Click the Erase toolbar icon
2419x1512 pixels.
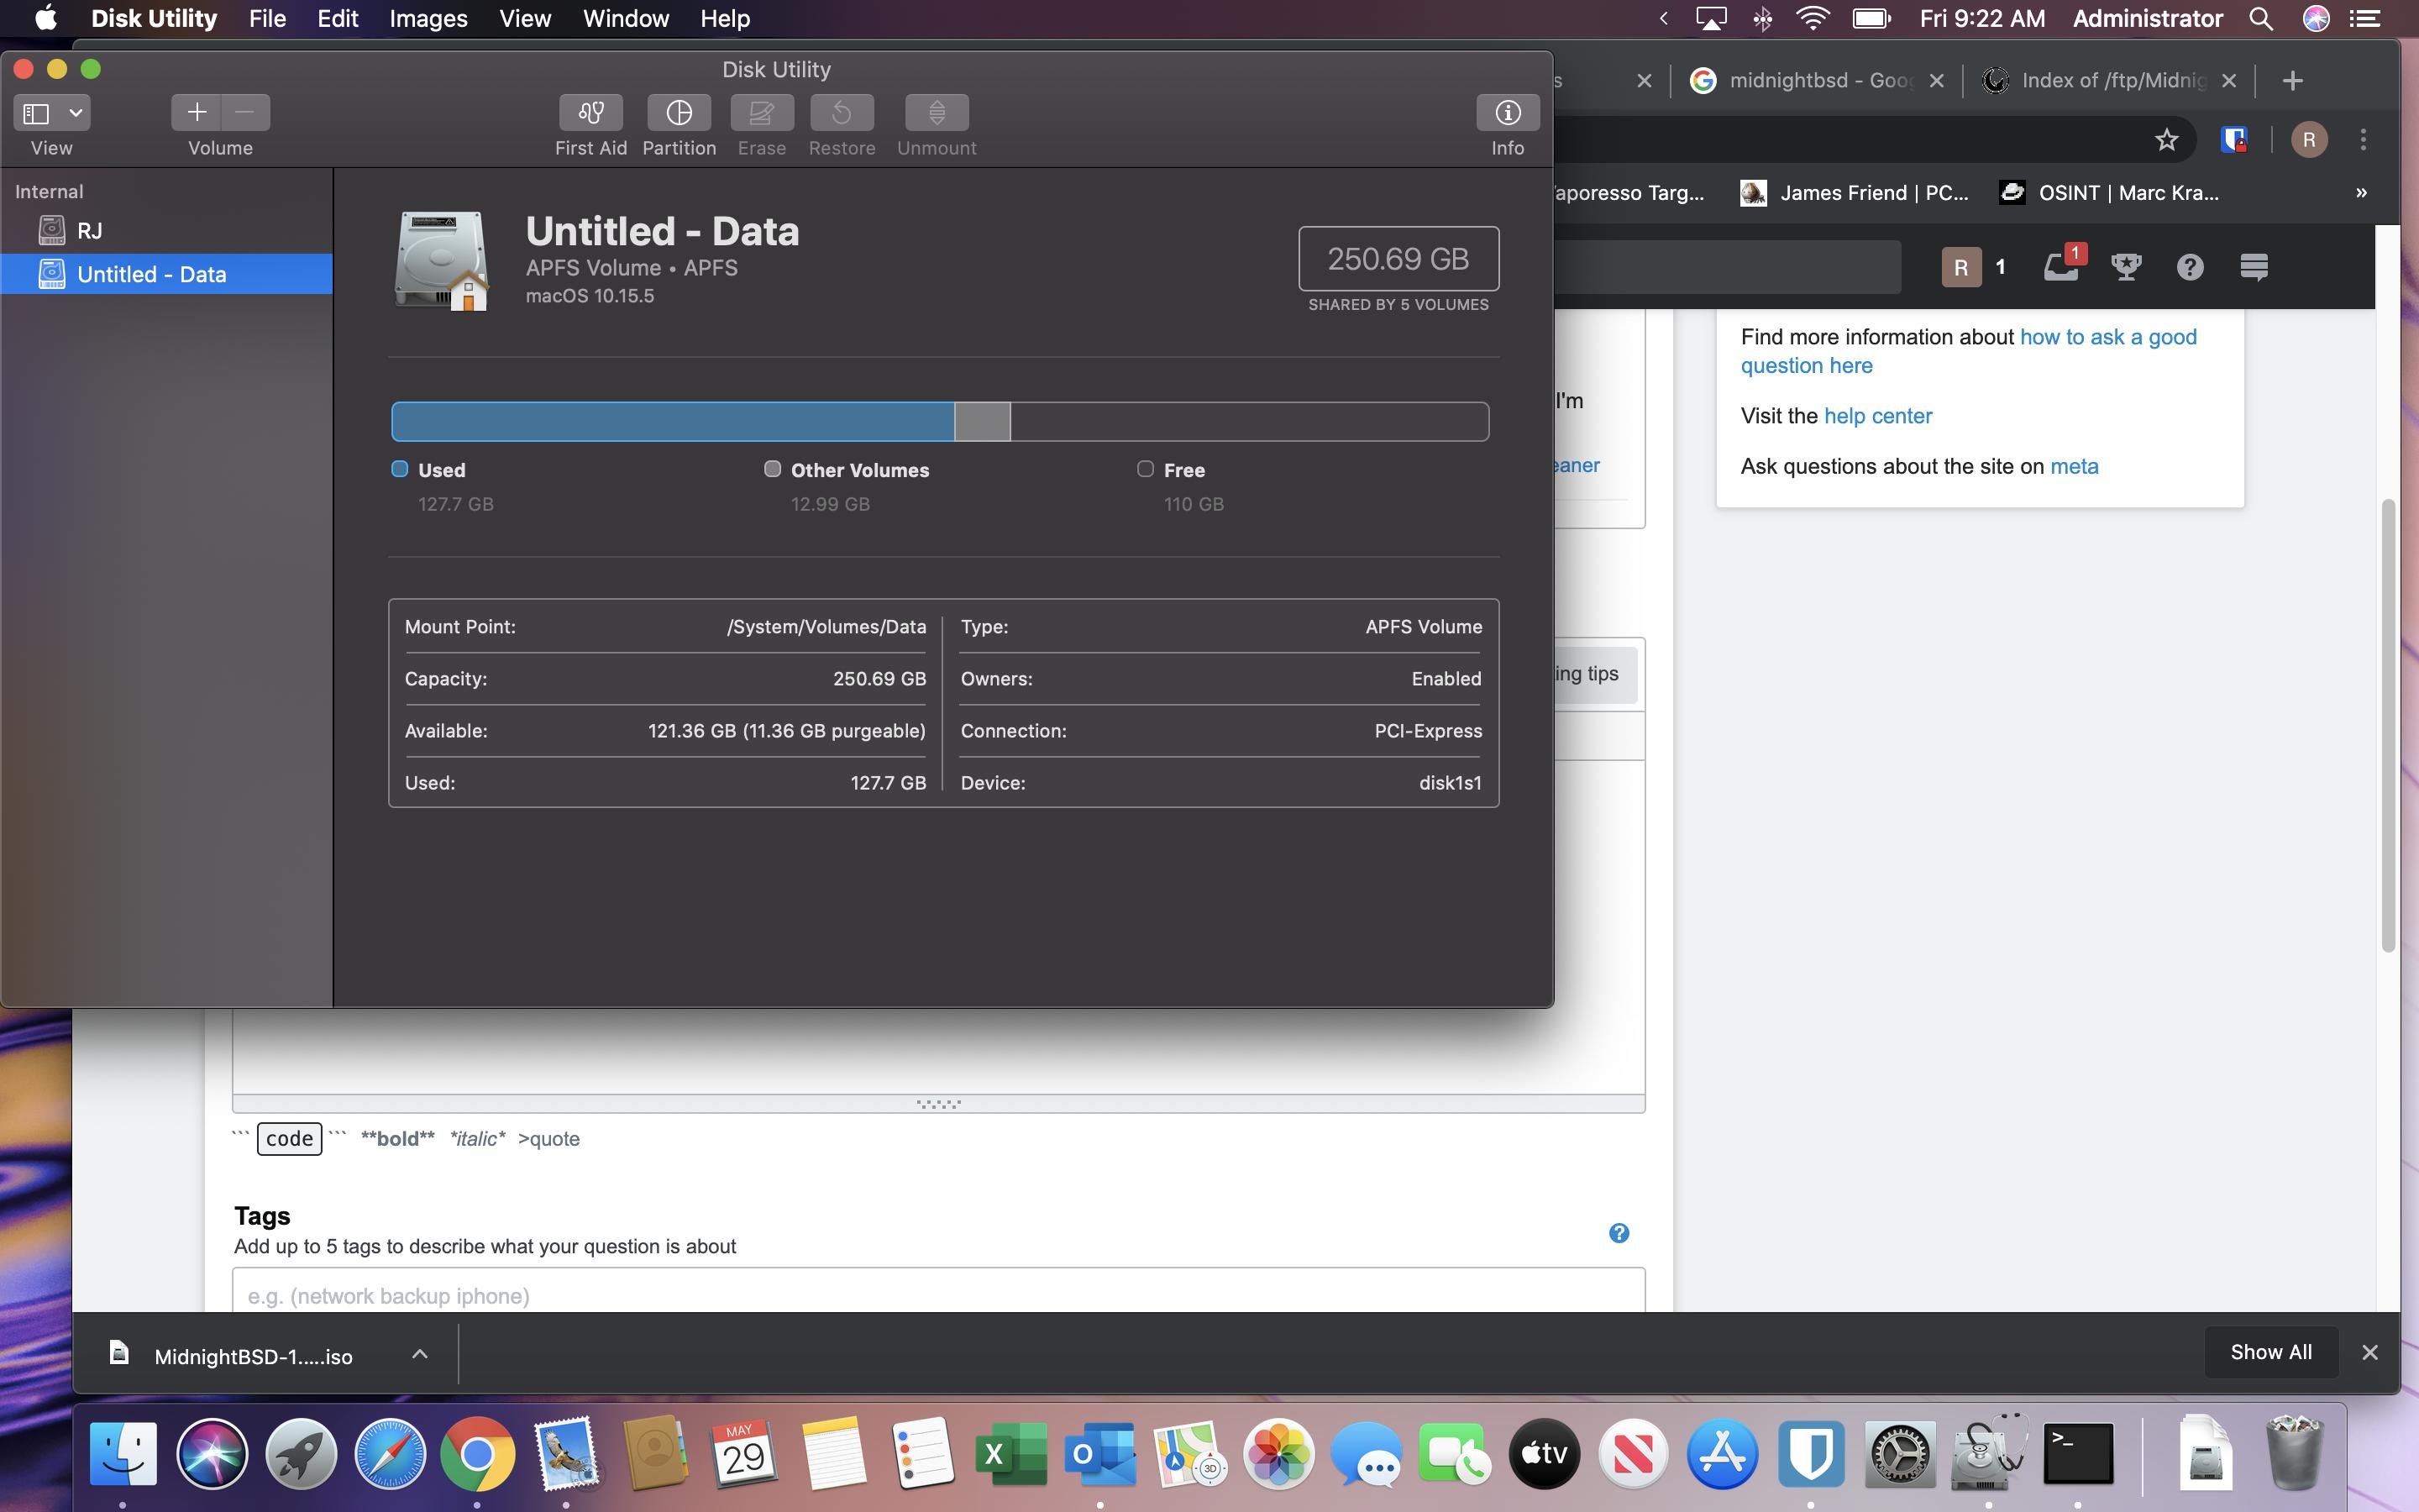762,113
